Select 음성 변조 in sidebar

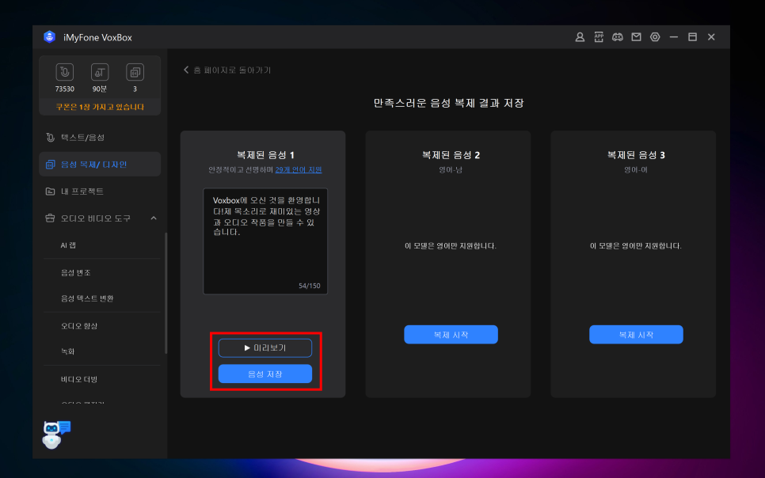[75, 273]
